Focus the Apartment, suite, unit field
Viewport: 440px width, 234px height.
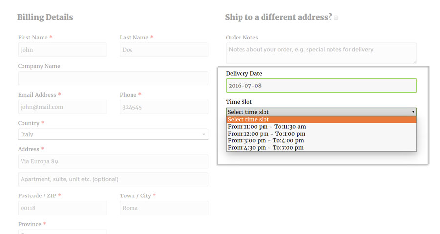pyautogui.click(x=113, y=179)
